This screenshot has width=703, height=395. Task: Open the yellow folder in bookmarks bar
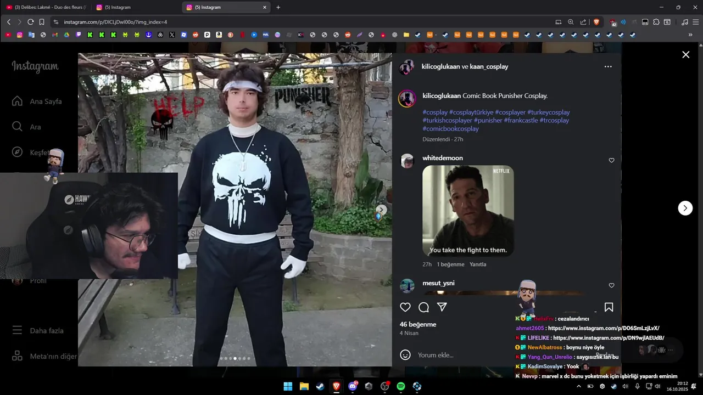pyautogui.click(x=406, y=35)
